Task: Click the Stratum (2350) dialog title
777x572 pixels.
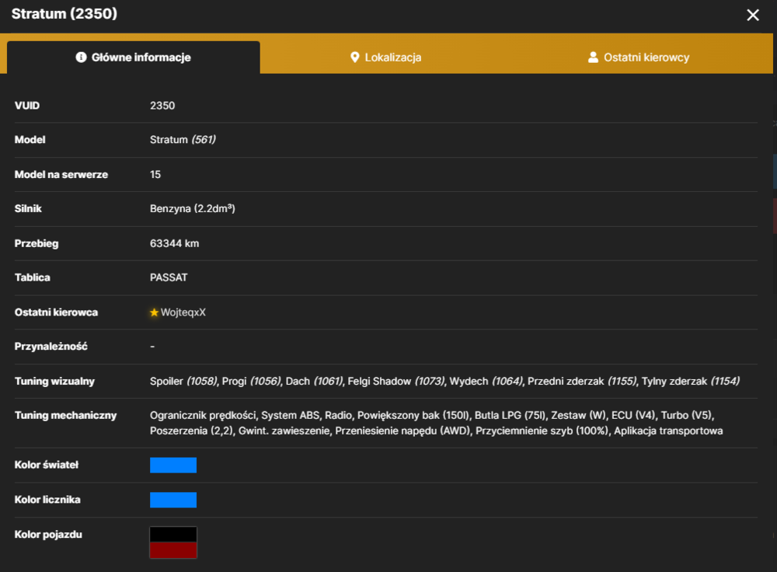Action: coord(64,14)
